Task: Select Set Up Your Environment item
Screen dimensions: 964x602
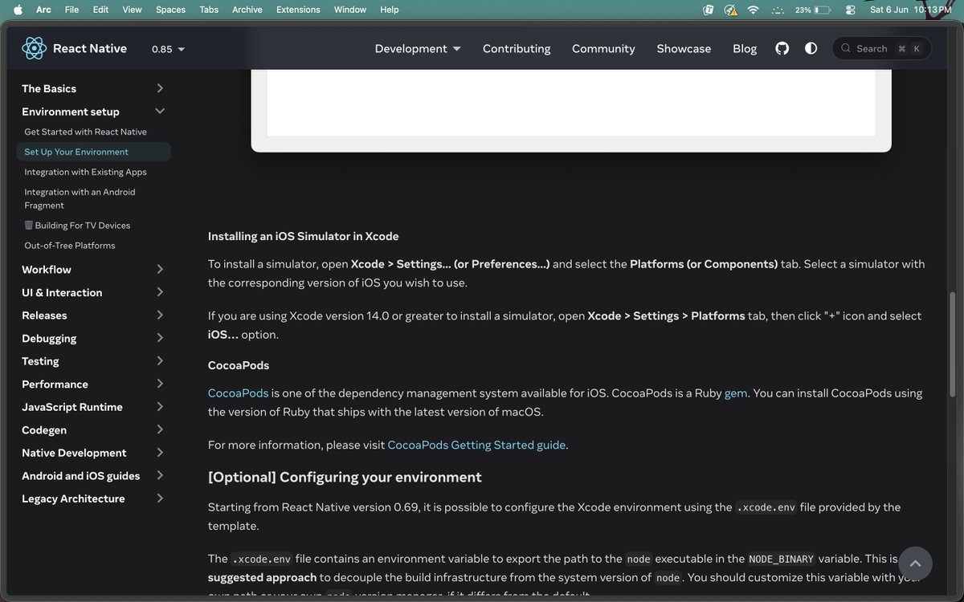Action: point(93,152)
